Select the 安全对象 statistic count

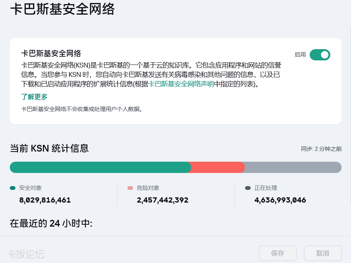point(44,200)
